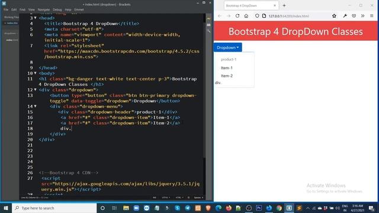Bookmark this page with the star icon

(334, 16)
